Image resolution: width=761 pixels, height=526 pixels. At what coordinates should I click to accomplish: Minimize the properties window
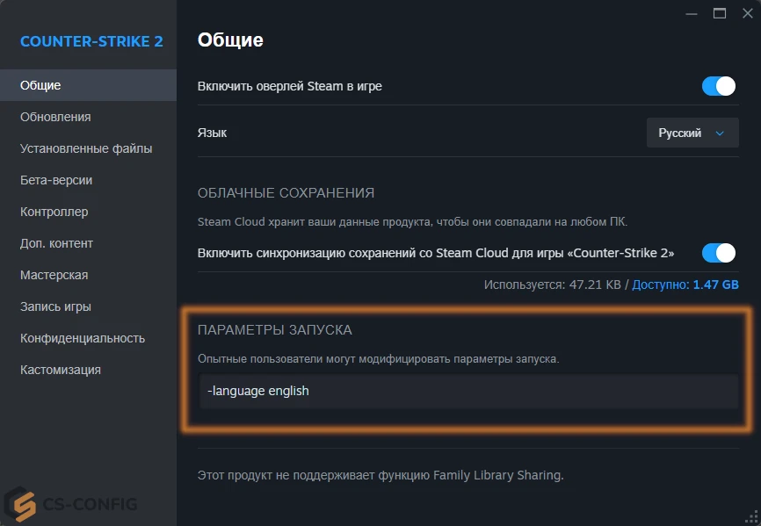click(x=691, y=14)
